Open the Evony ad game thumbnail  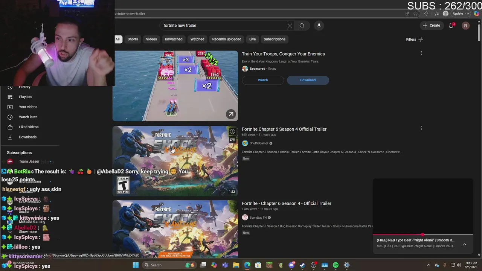[175, 86]
